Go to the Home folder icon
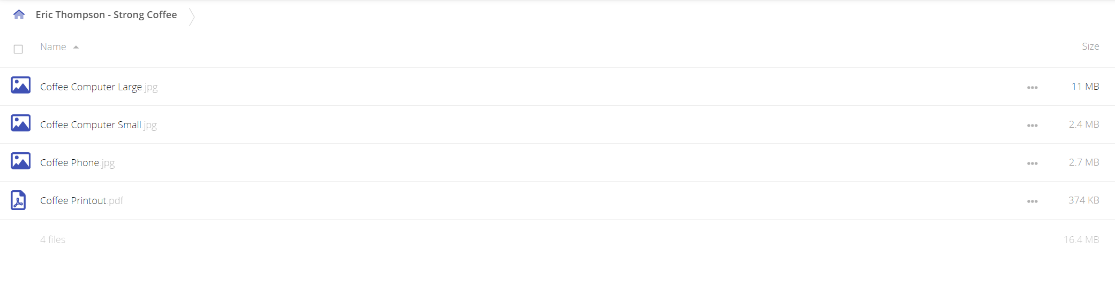The image size is (1115, 281). point(19,14)
